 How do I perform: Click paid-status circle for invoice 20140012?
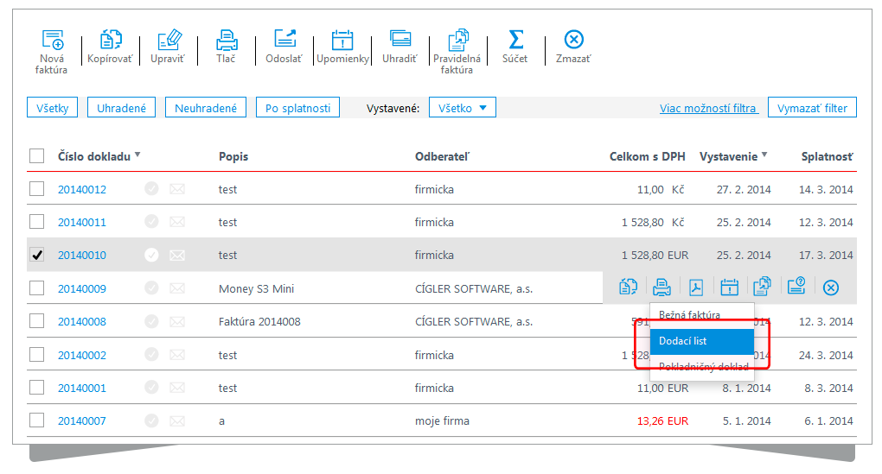pyautogui.click(x=151, y=189)
